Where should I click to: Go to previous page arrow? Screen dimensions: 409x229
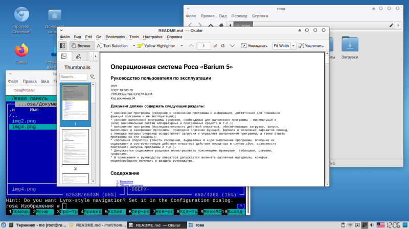(191, 45)
